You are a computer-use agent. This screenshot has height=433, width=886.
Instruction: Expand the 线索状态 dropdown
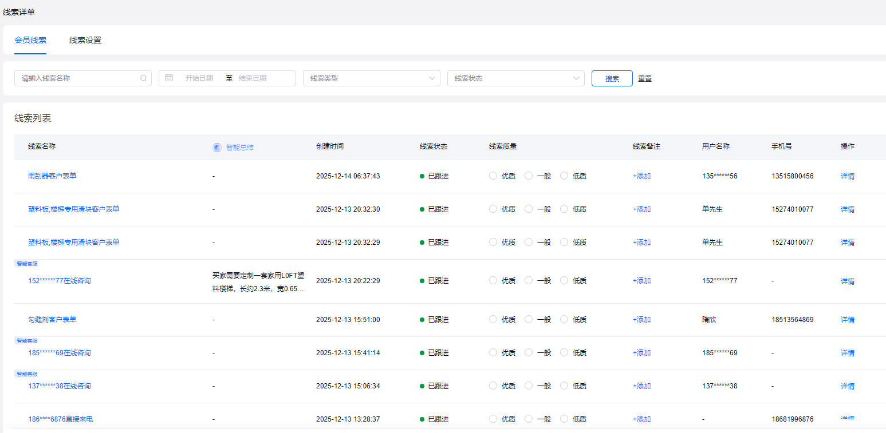click(x=515, y=78)
